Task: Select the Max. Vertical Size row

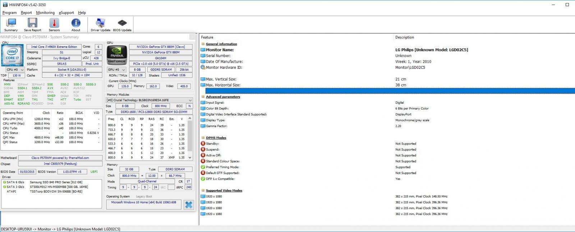Action: 387,79
